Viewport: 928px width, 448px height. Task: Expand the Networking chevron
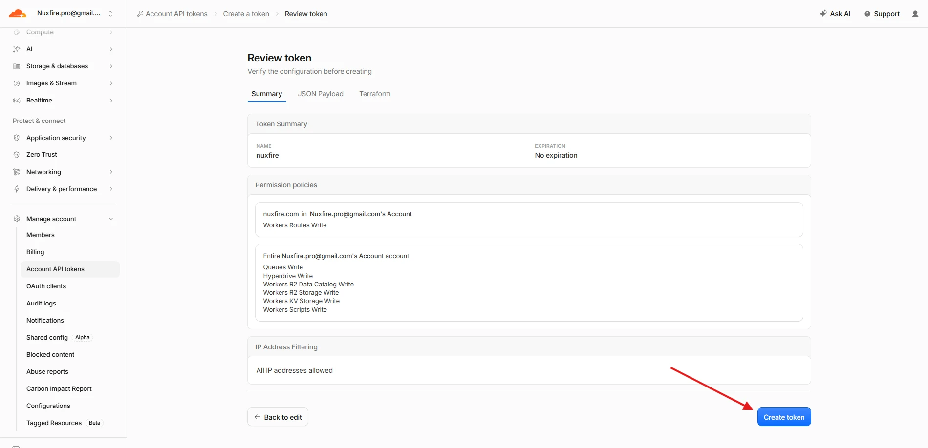point(111,172)
